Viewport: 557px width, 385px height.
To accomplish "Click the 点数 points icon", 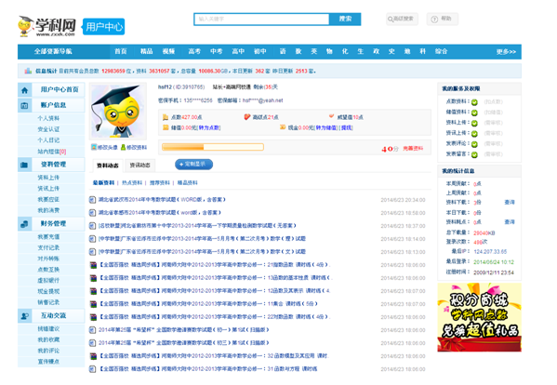I will (x=166, y=117).
